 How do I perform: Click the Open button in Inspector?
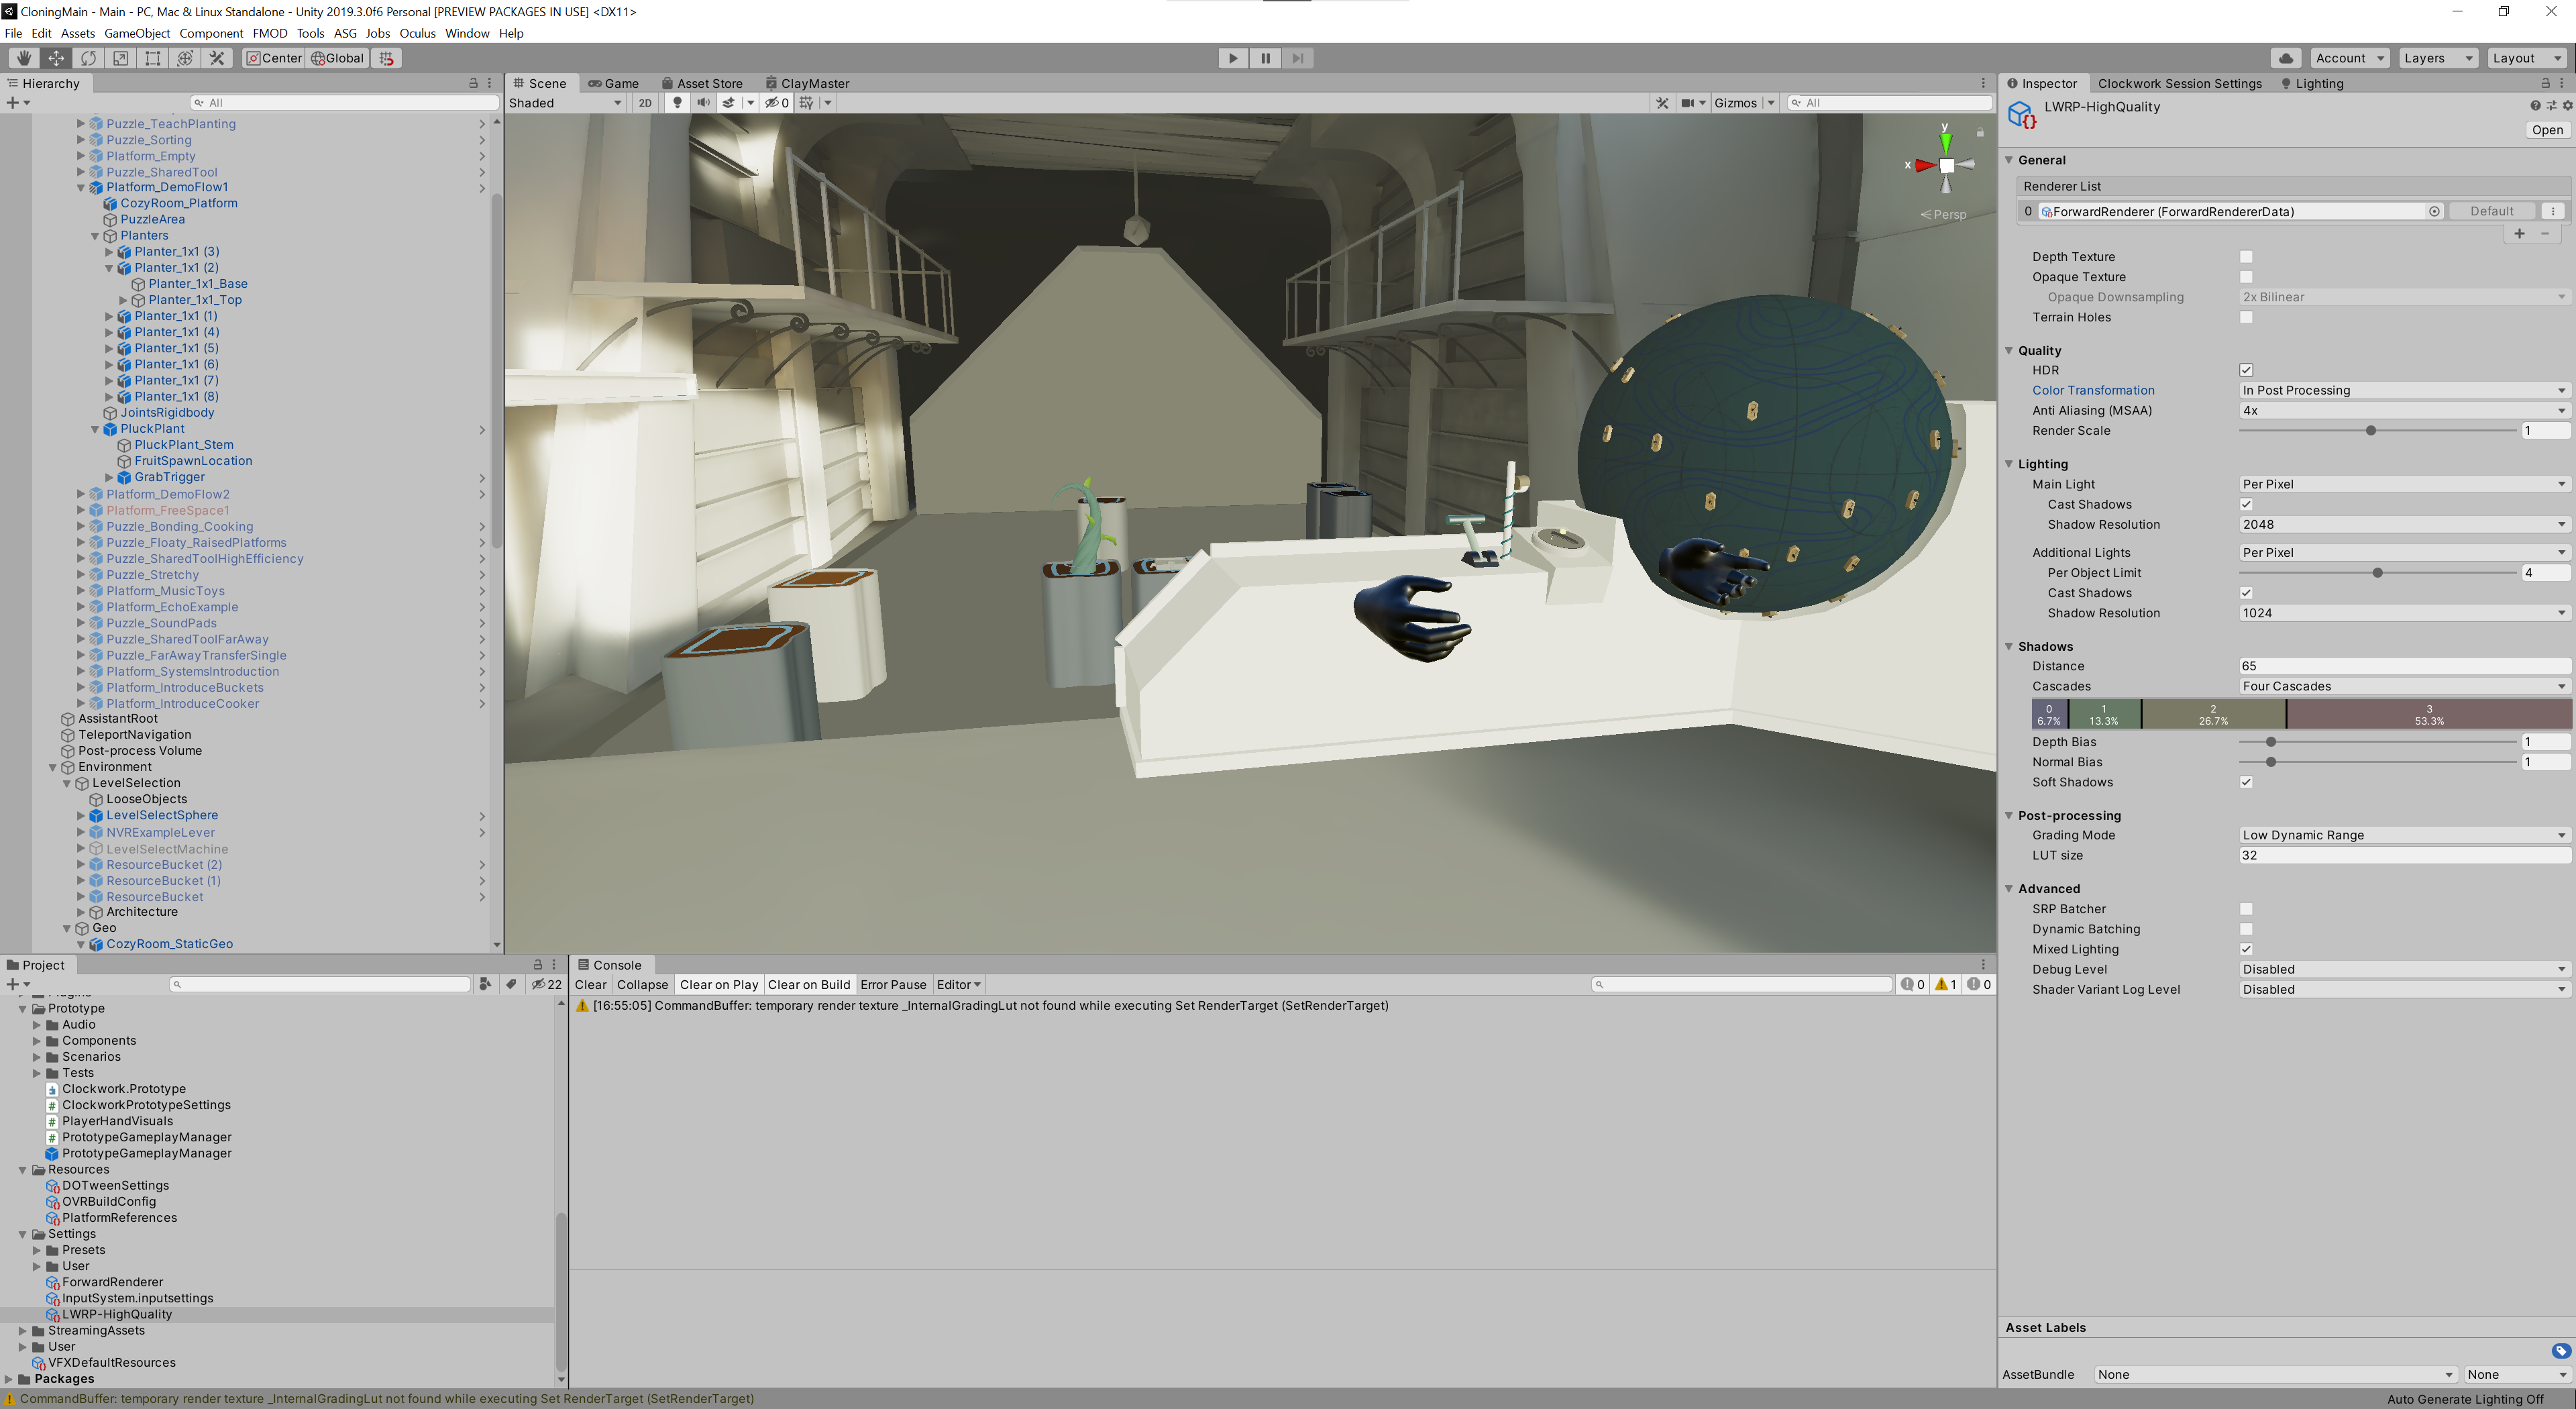click(x=2546, y=130)
